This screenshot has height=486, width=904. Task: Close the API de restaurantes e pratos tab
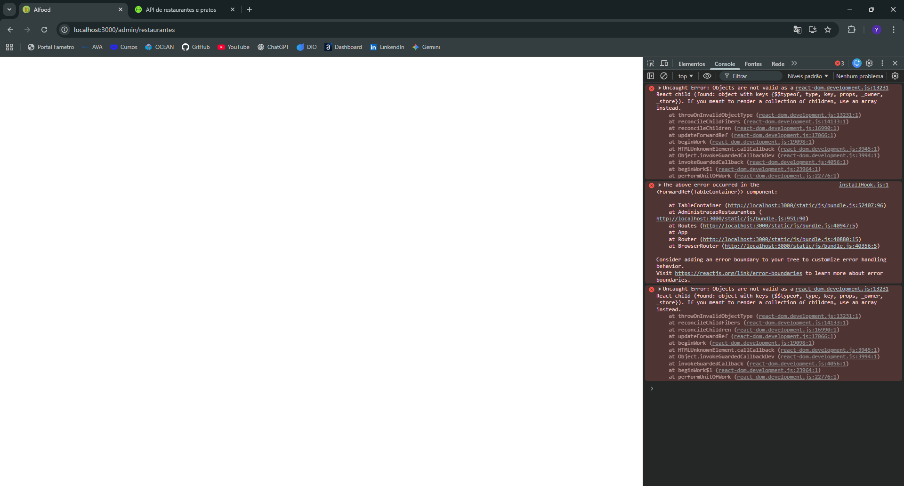[x=233, y=9]
